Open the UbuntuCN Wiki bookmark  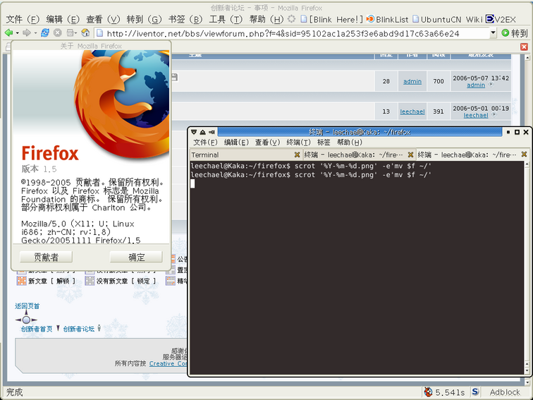[x=447, y=19]
